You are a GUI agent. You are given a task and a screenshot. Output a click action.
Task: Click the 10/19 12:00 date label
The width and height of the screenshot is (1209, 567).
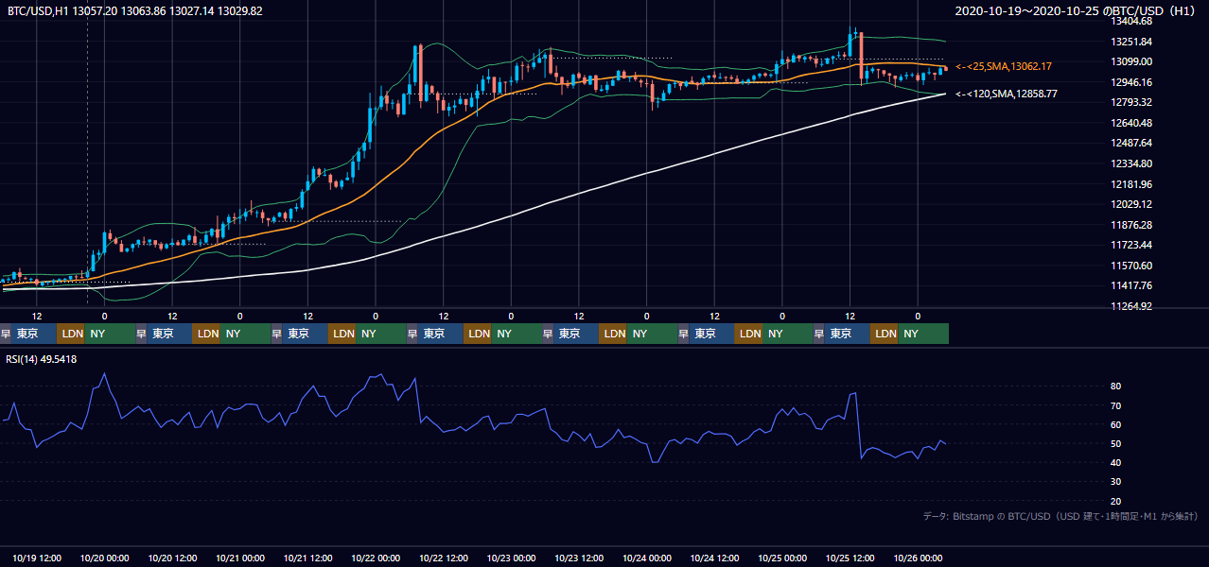37,558
